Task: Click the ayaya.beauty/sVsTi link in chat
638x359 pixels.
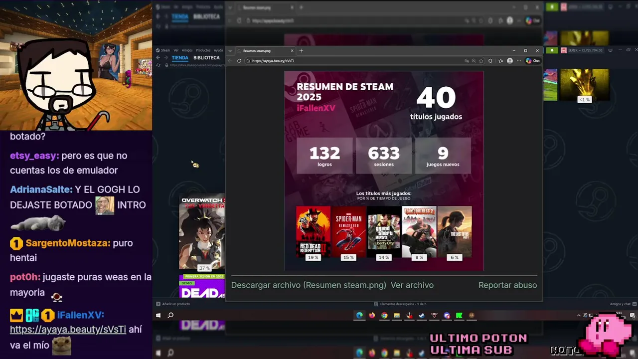Action: pos(68,330)
